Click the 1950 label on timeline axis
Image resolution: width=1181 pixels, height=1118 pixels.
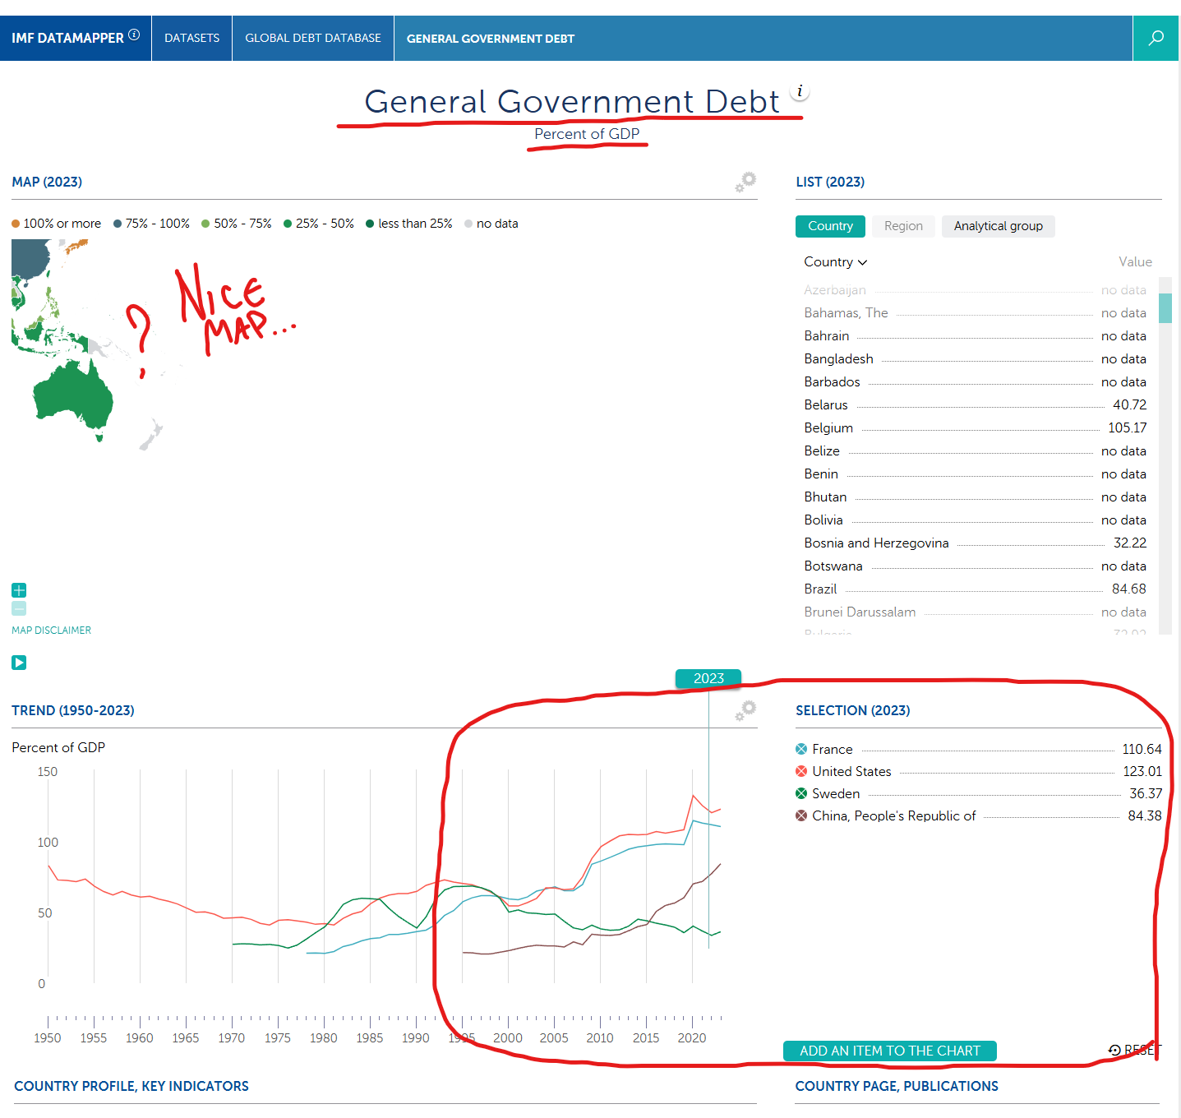[48, 1037]
